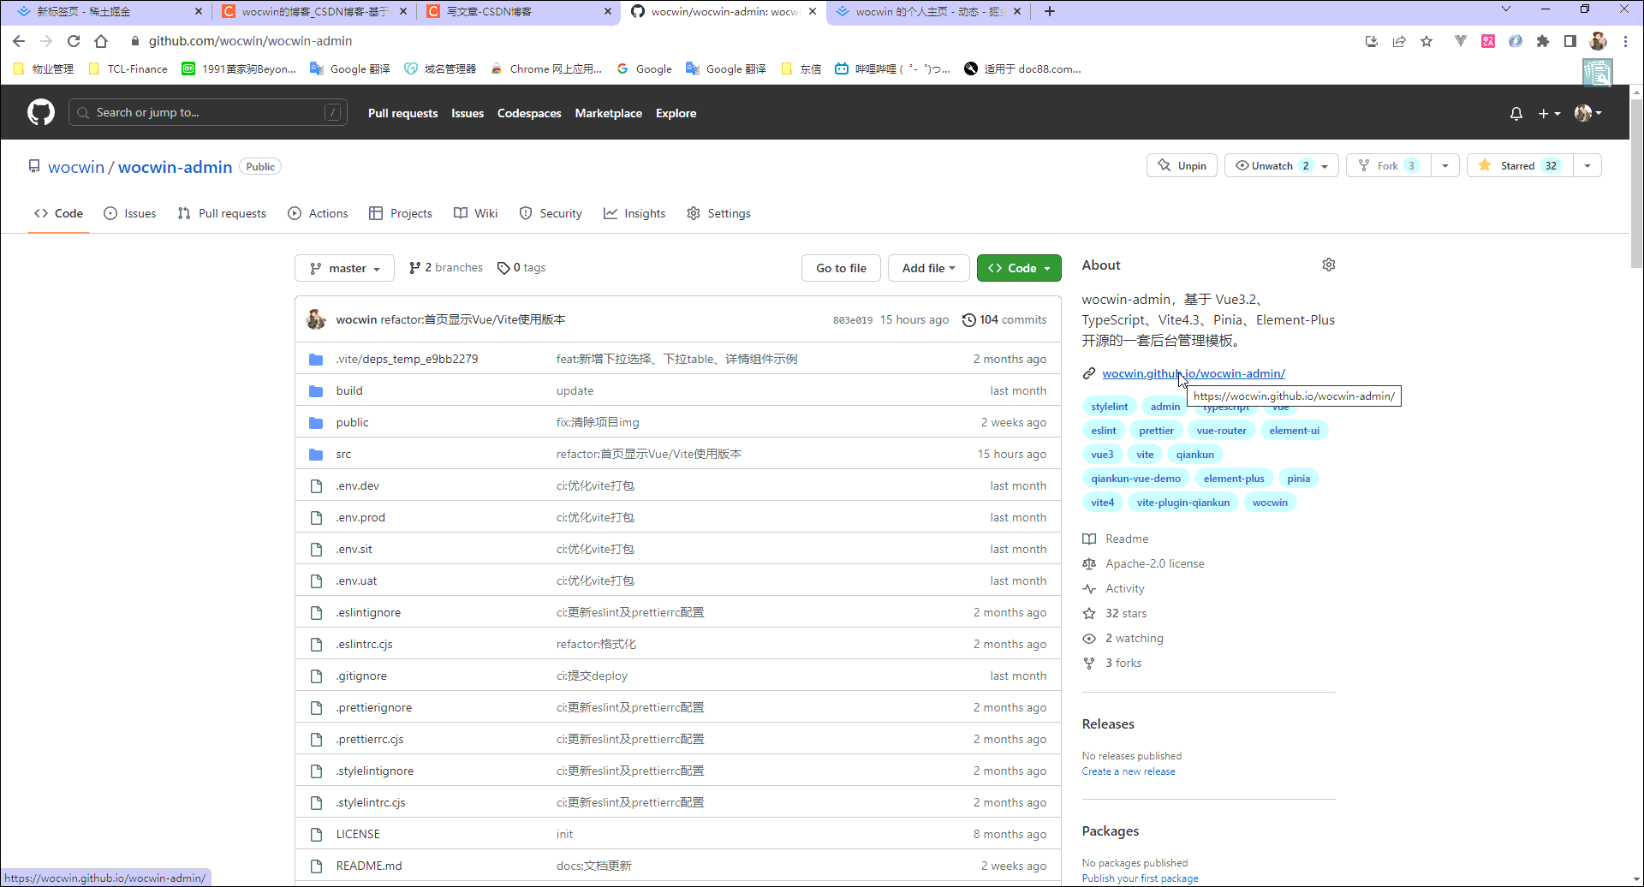The image size is (1644, 887).
Task: Open the Projects tab
Action: [x=401, y=213]
